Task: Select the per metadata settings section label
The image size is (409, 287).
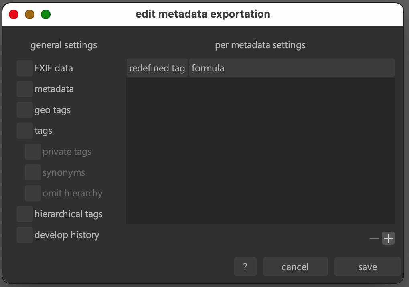Action: click(260, 45)
